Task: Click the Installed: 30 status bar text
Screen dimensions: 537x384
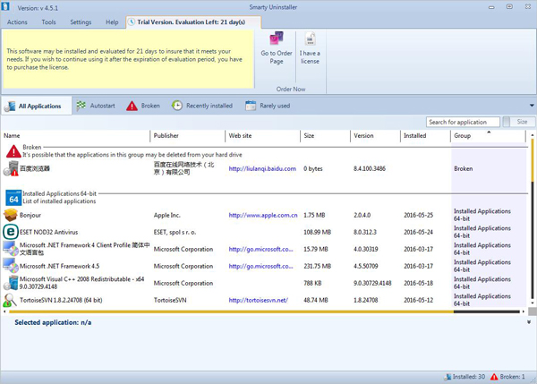Action: click(x=469, y=377)
